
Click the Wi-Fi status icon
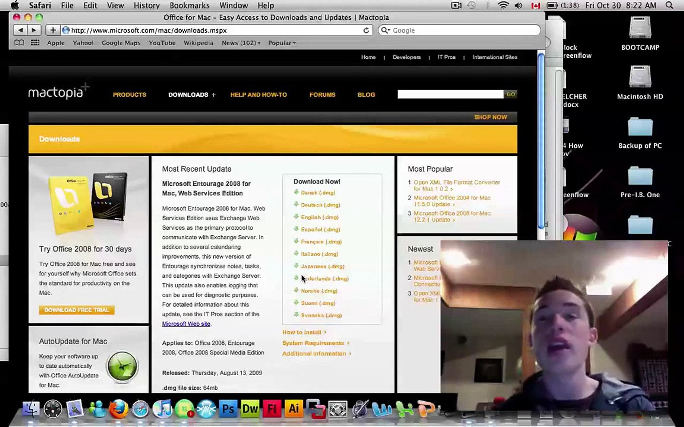tap(503, 6)
